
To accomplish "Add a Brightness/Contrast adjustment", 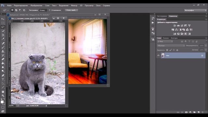I will (175, 25).
